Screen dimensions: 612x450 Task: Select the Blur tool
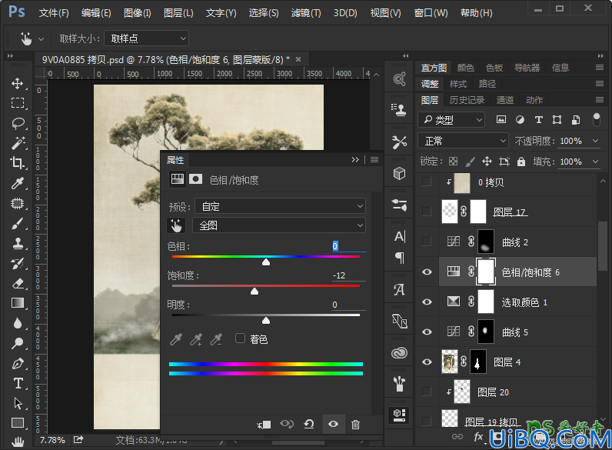coord(18,323)
